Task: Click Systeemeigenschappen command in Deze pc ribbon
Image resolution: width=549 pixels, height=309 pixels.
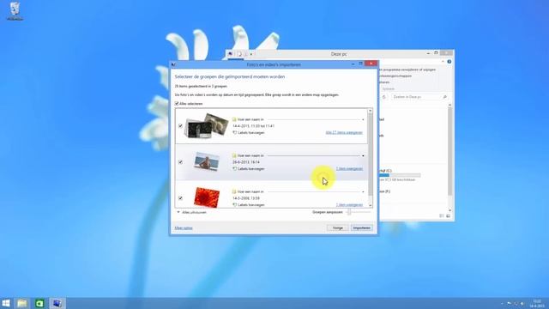Action: click(x=395, y=76)
